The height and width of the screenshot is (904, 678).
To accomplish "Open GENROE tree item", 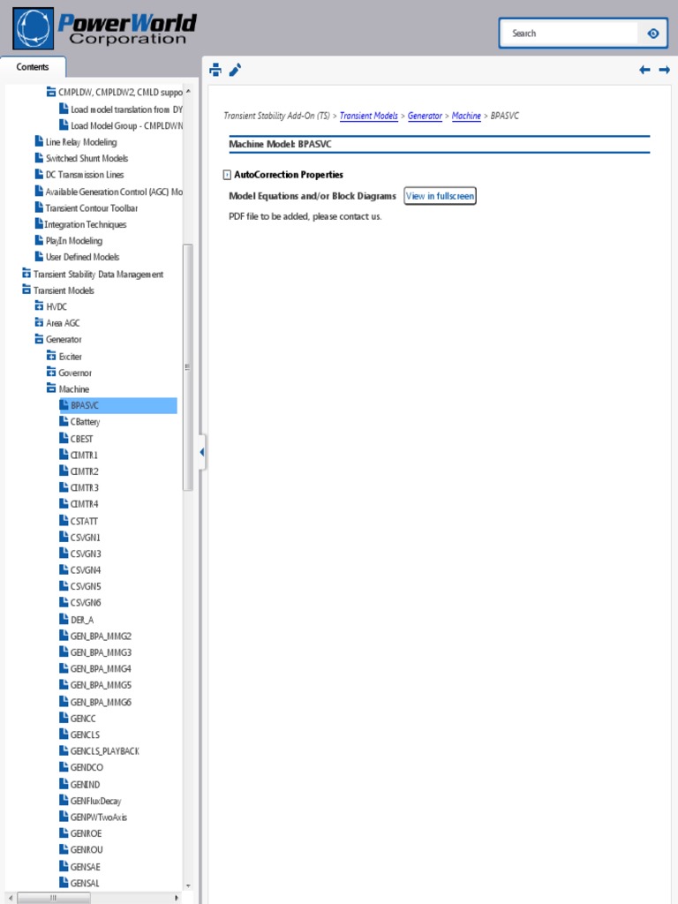I will click(86, 833).
